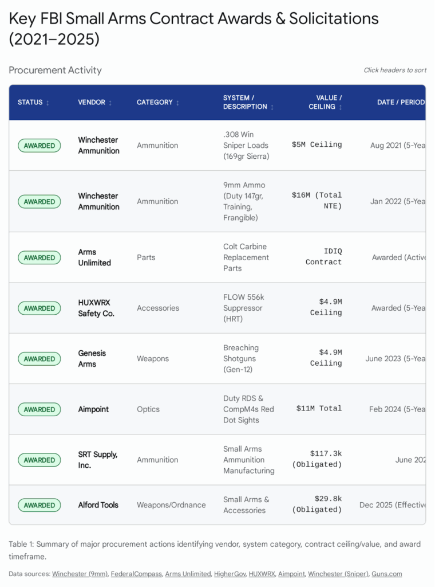Click the AWARDED badge for Alford Tools
This screenshot has width=435, height=587.
tap(39, 505)
